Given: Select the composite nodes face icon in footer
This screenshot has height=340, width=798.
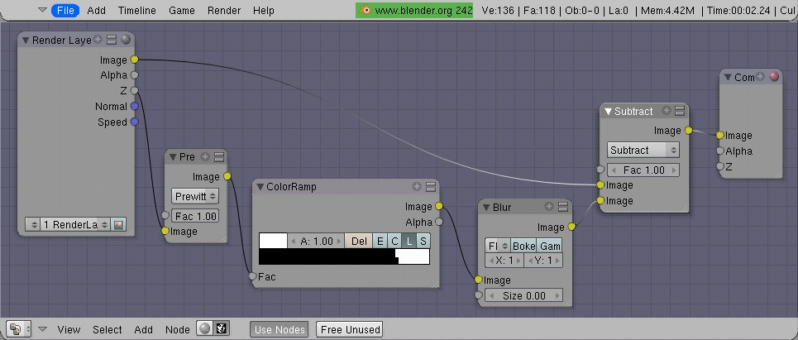Looking at the screenshot, I should coord(222,329).
